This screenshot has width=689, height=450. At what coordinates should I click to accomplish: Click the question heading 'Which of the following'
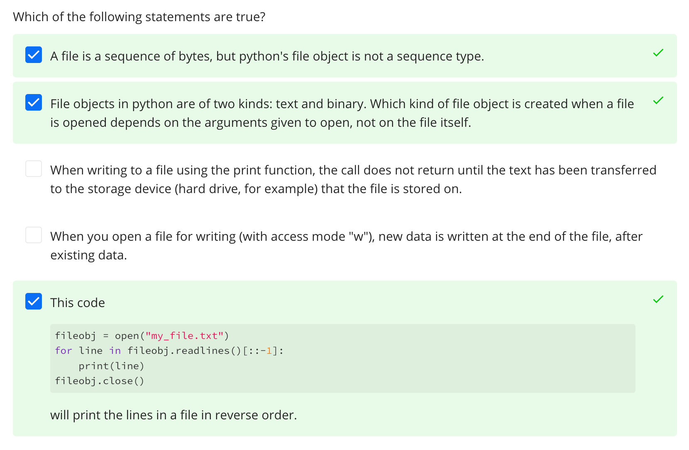139,17
